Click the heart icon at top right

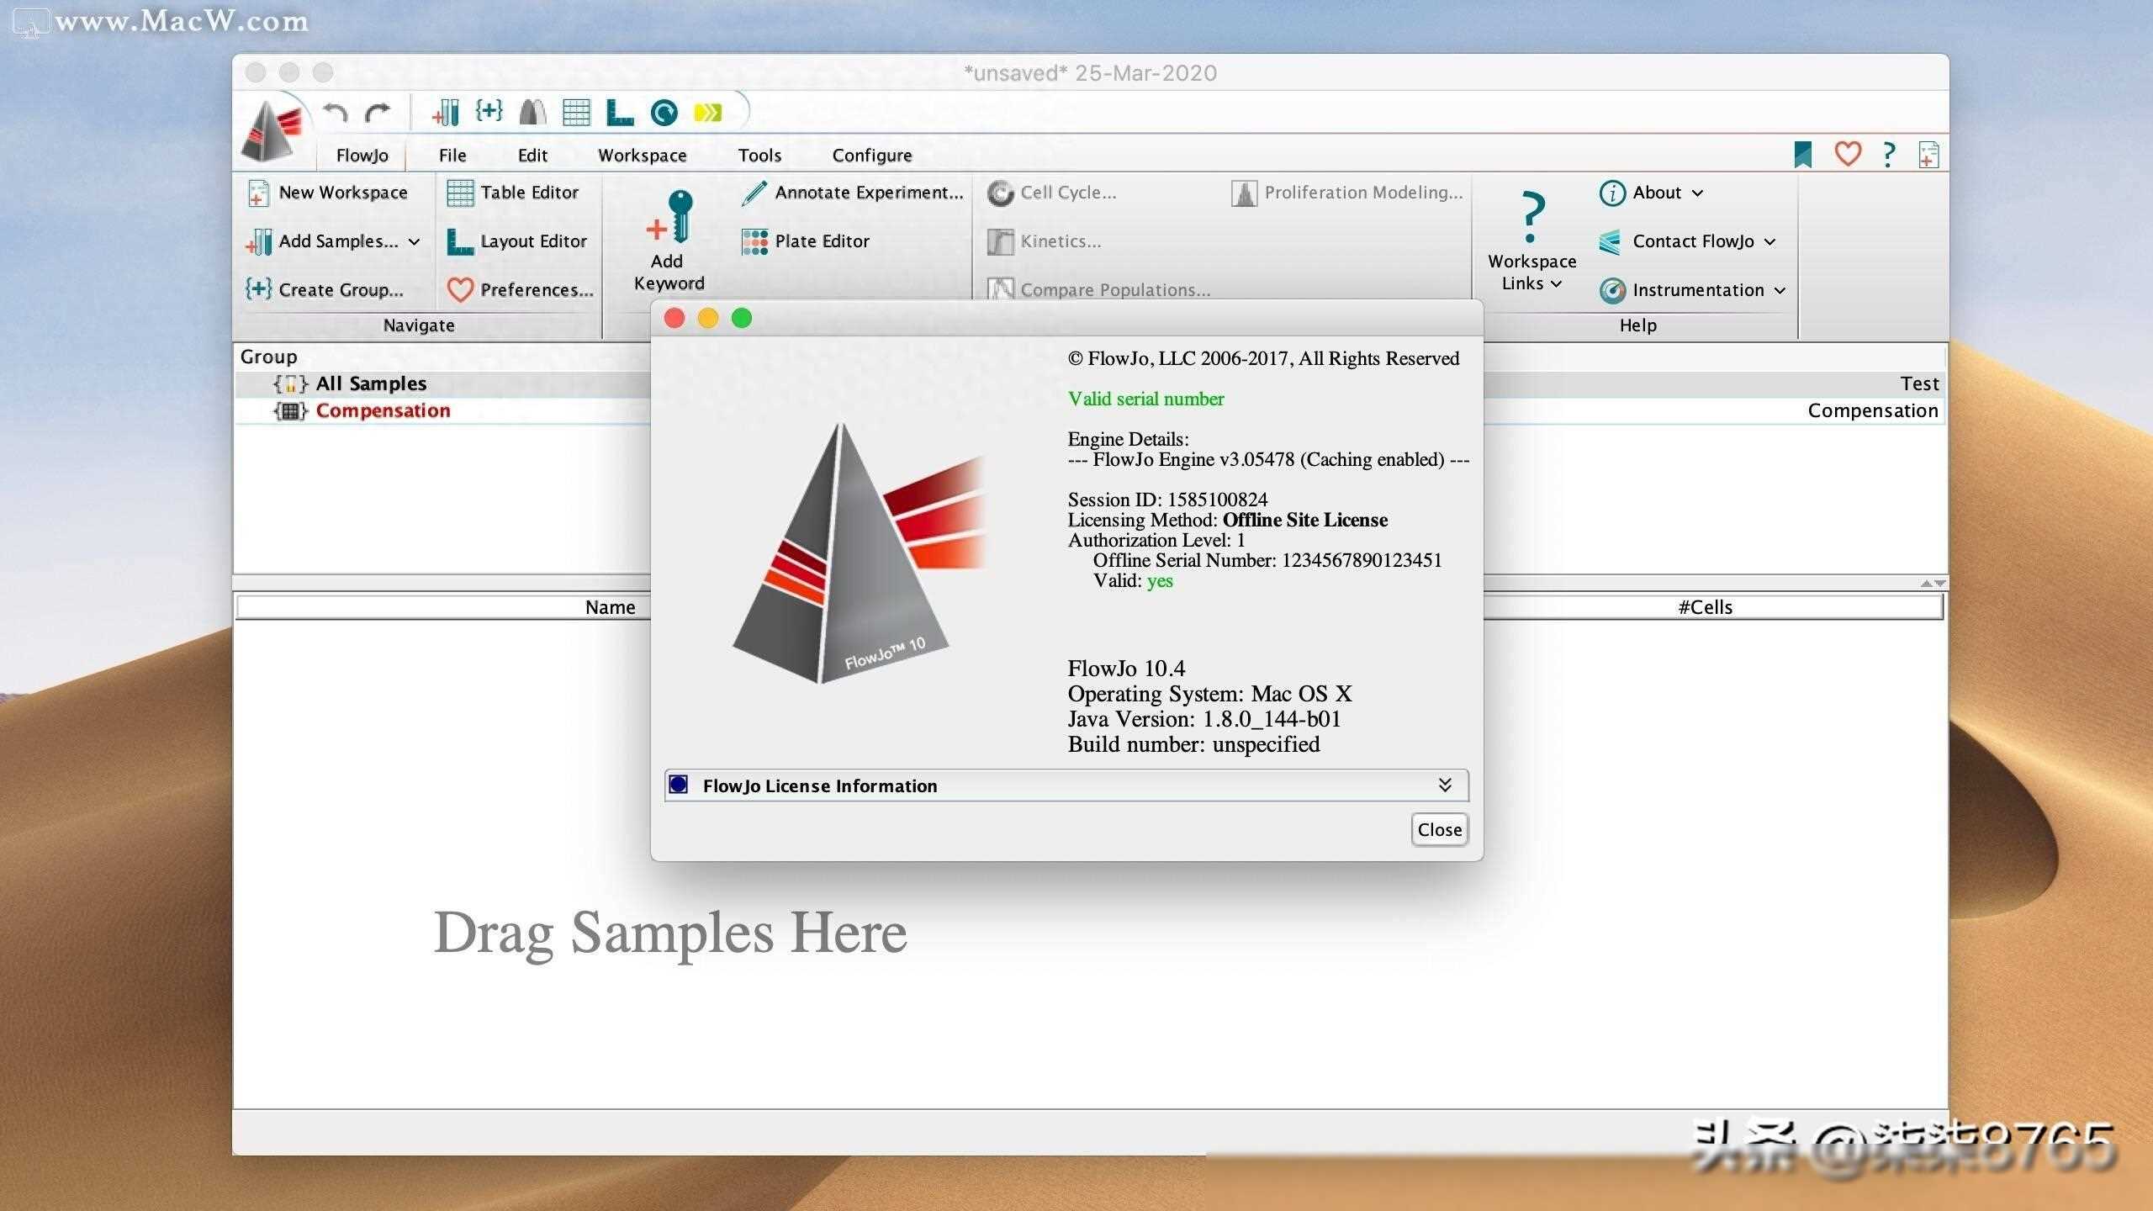tap(1848, 154)
